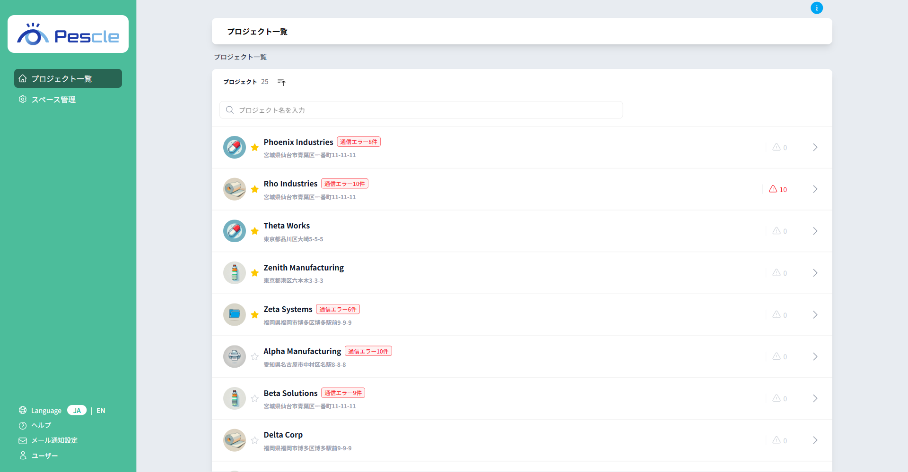Click the 通信エラー10件 badge on Rho Industries
908x472 pixels.
point(345,184)
